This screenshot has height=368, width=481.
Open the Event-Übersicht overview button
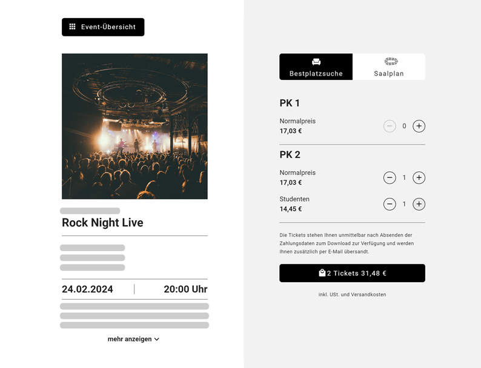coord(103,27)
